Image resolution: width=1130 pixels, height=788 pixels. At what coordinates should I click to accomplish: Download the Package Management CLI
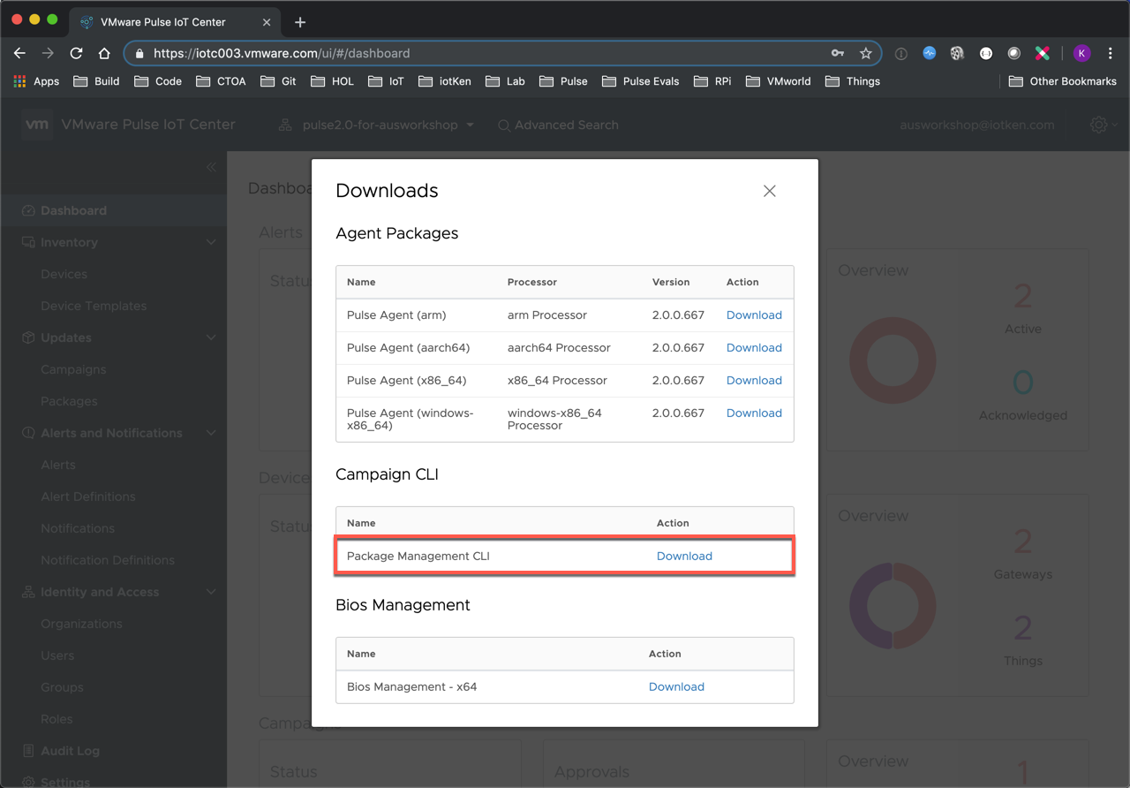click(684, 557)
